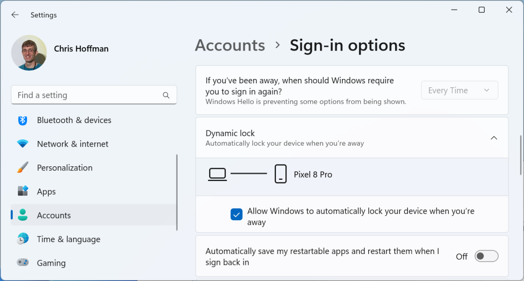Screen dimensions: 524x281
Task: Click the Bluetooth & devices icon
Action: tap(23, 120)
